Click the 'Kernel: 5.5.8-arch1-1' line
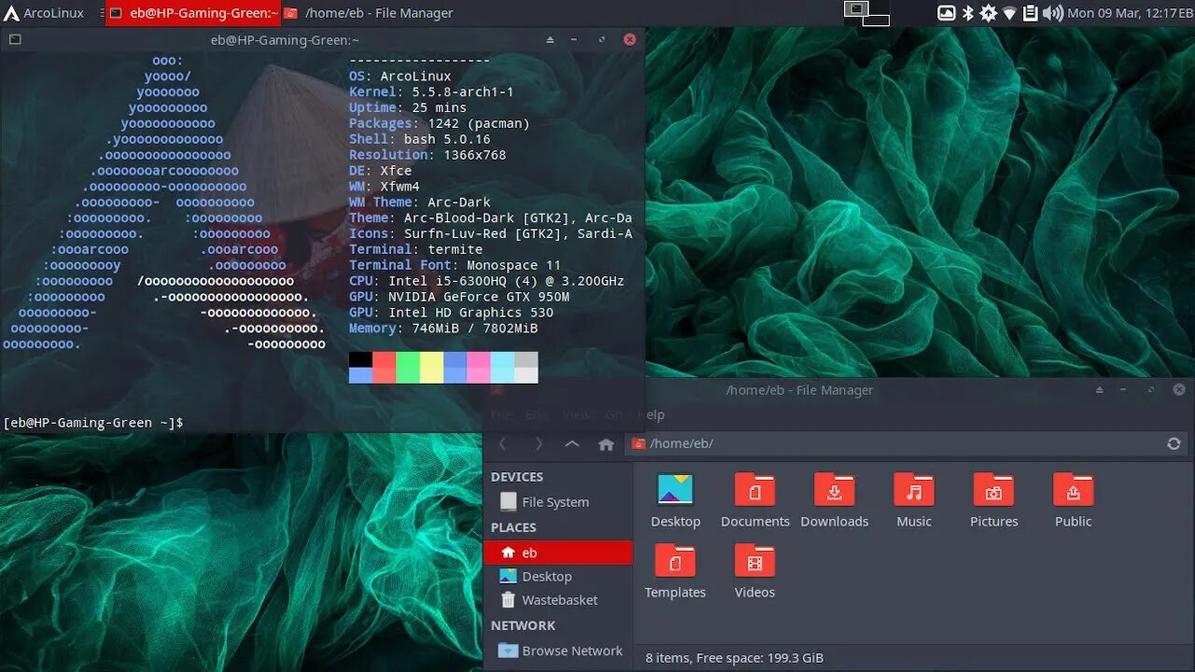 (x=431, y=92)
